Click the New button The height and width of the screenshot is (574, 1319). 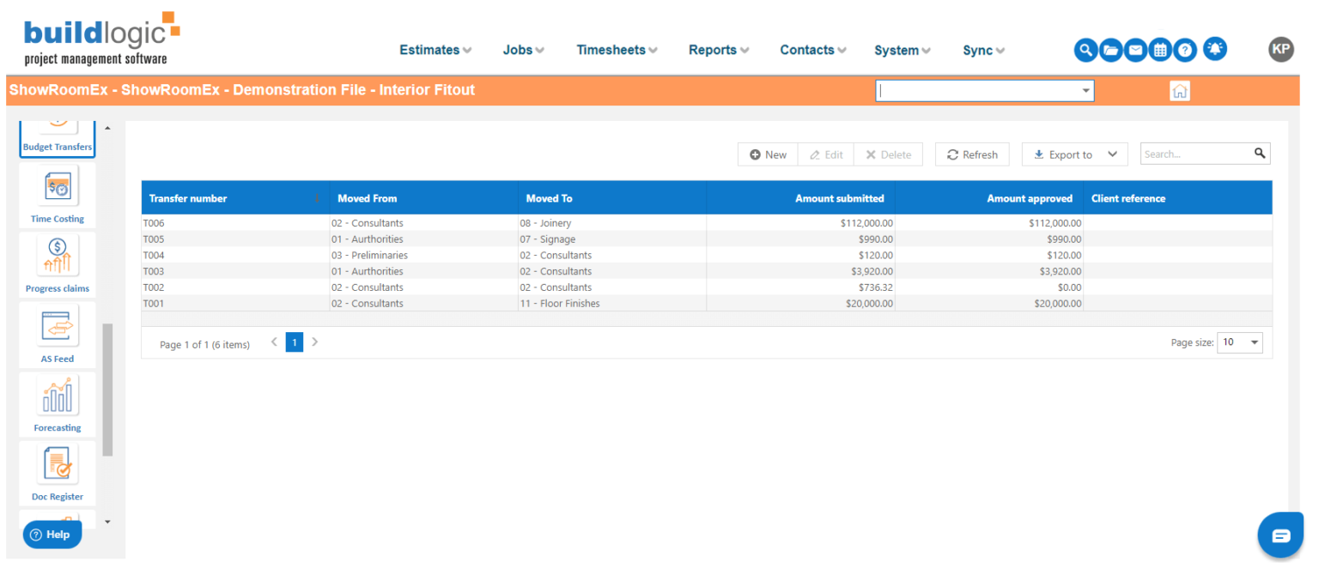point(768,154)
